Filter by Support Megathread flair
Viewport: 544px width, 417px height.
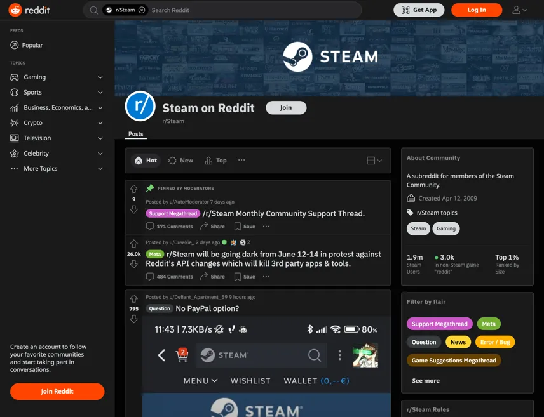point(440,324)
